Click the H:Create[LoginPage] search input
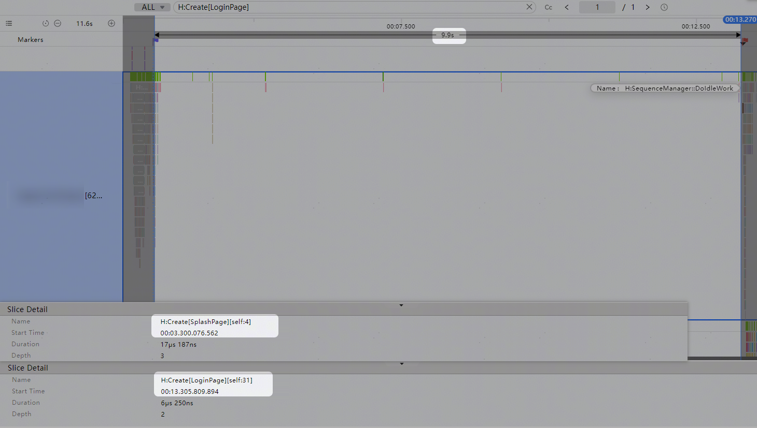Screen dimensions: 757x428 (350, 7)
